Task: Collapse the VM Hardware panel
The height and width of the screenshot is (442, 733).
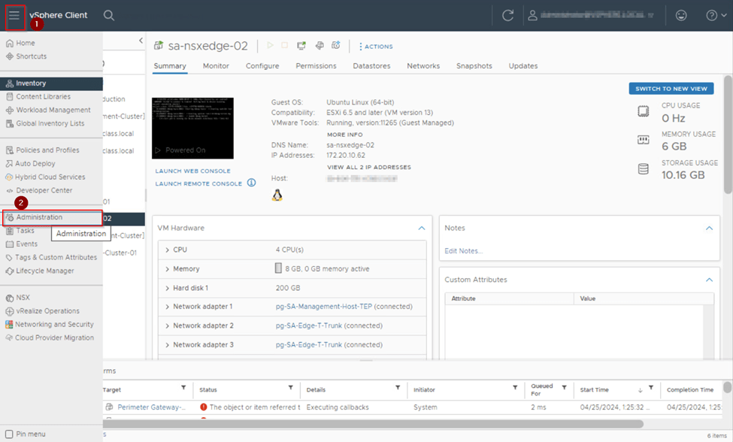Action: click(x=422, y=228)
